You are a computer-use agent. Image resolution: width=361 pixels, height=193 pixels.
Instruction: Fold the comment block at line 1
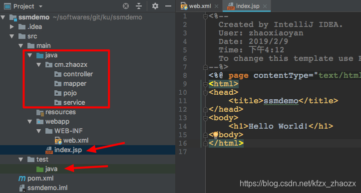pos(205,16)
